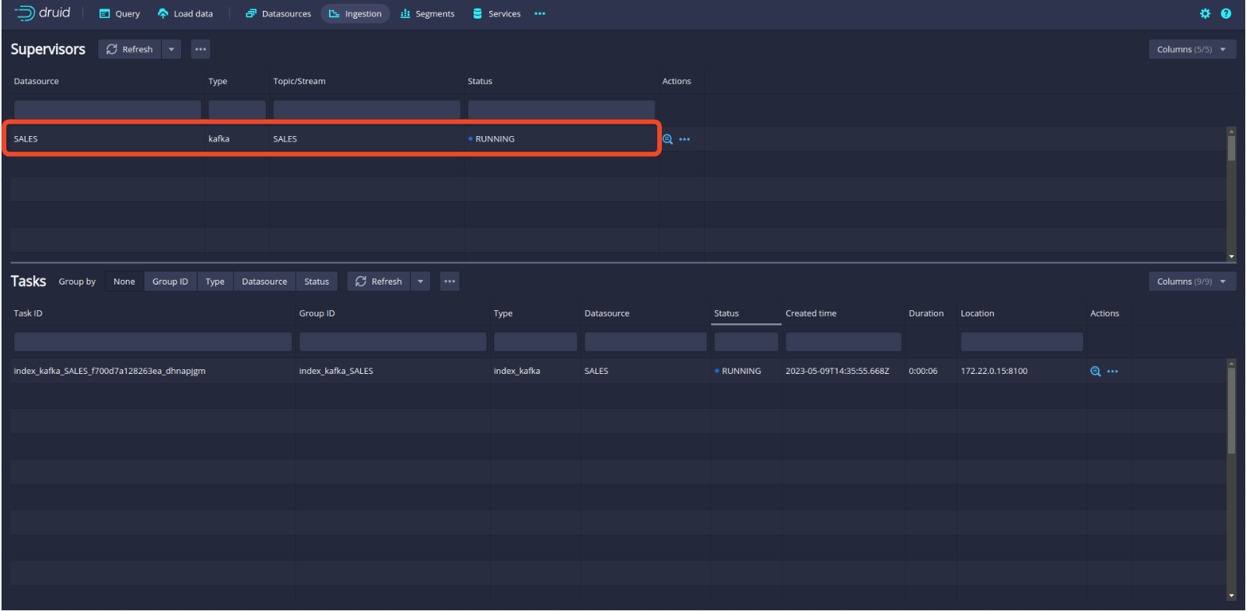Click magnifier icon for index_kafka task
The width and height of the screenshot is (1246, 611).
coord(1095,372)
